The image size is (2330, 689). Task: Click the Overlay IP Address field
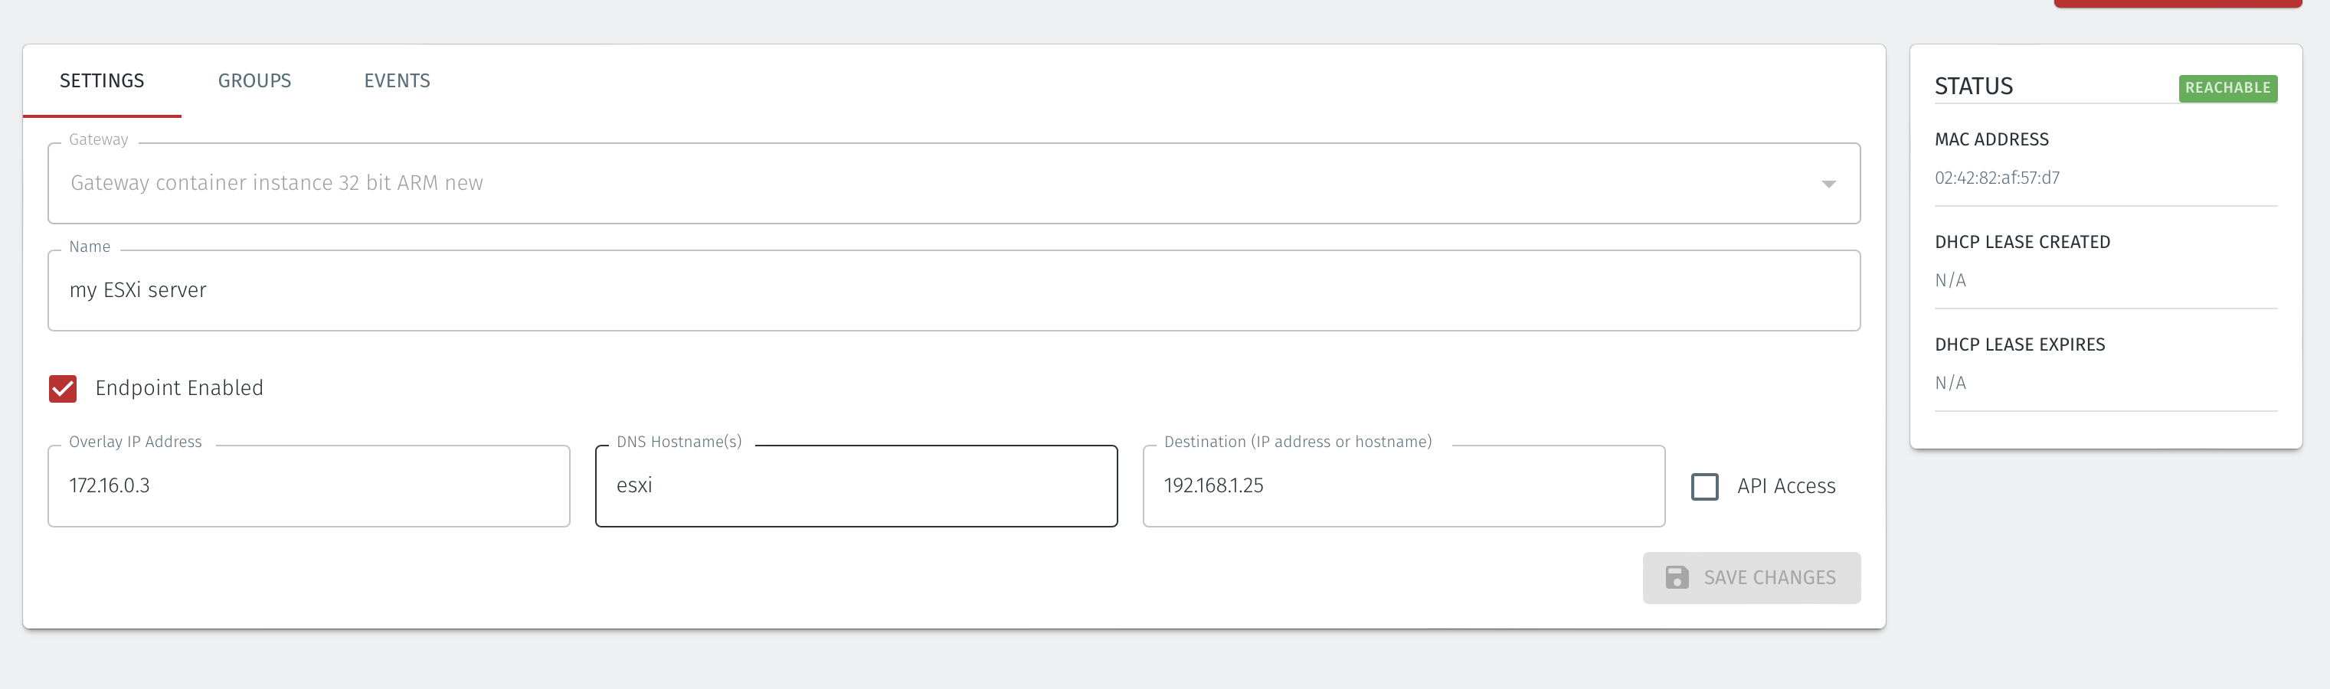click(309, 485)
